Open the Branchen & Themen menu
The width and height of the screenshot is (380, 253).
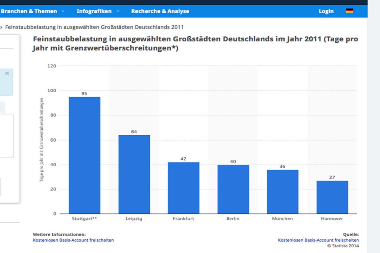click(x=29, y=11)
